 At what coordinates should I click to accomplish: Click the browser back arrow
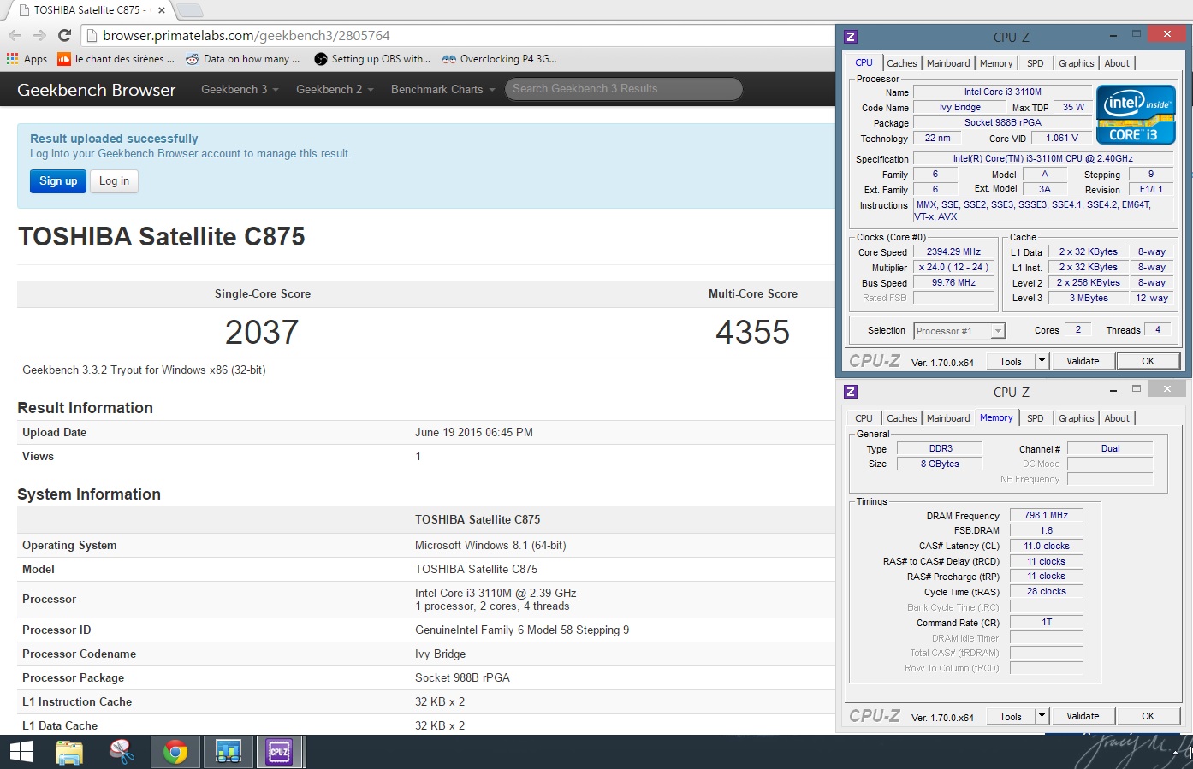tap(15, 35)
